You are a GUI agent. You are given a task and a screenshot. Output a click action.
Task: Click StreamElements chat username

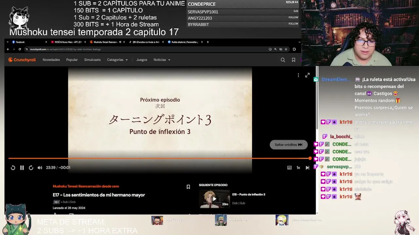pyautogui.click(x=336, y=79)
